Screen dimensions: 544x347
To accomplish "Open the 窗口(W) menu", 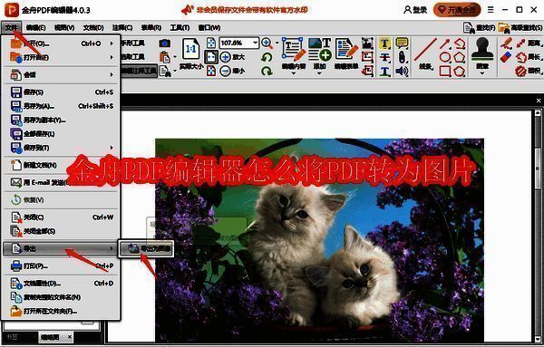I will tap(209, 27).
